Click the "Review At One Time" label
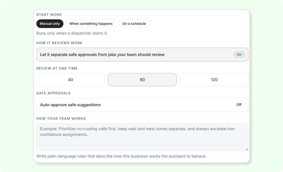Image resolution: width=283 pixels, height=172 pixels. click(x=57, y=68)
